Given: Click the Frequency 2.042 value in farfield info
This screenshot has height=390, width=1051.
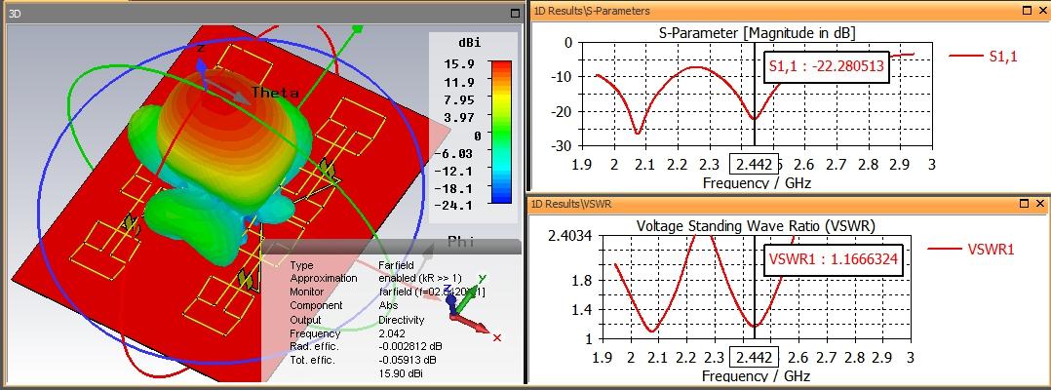Looking at the screenshot, I should [x=392, y=333].
